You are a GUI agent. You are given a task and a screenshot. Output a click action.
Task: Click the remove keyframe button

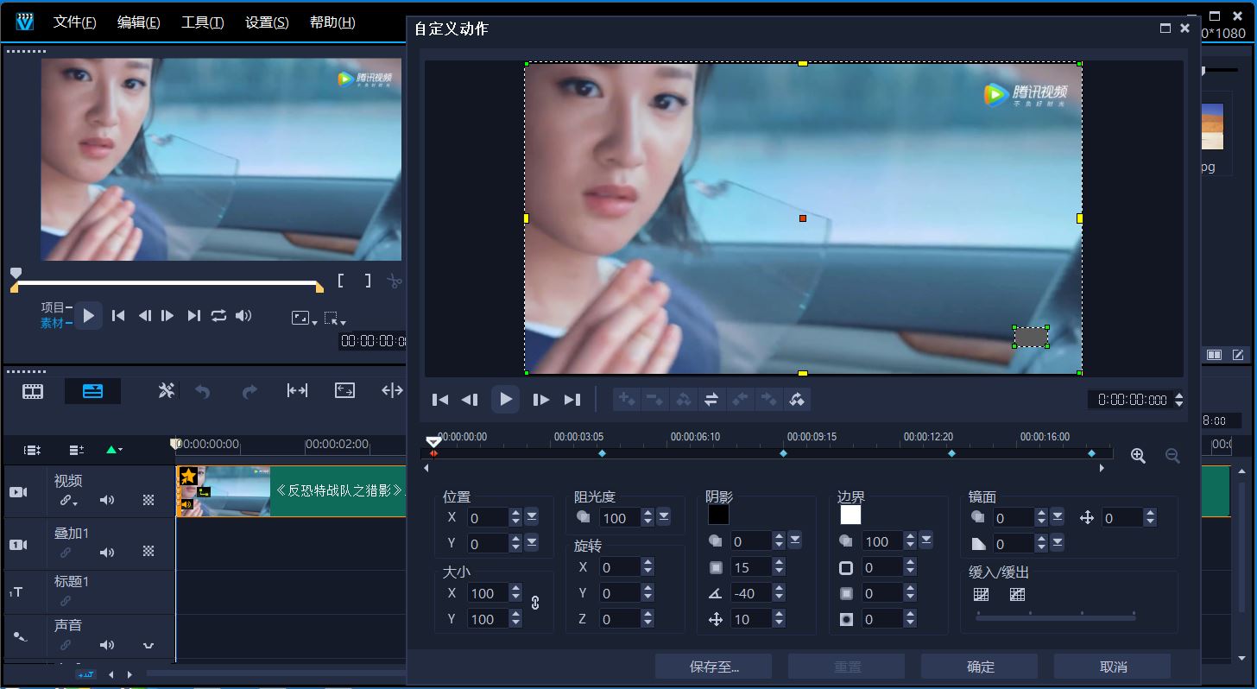pos(655,399)
